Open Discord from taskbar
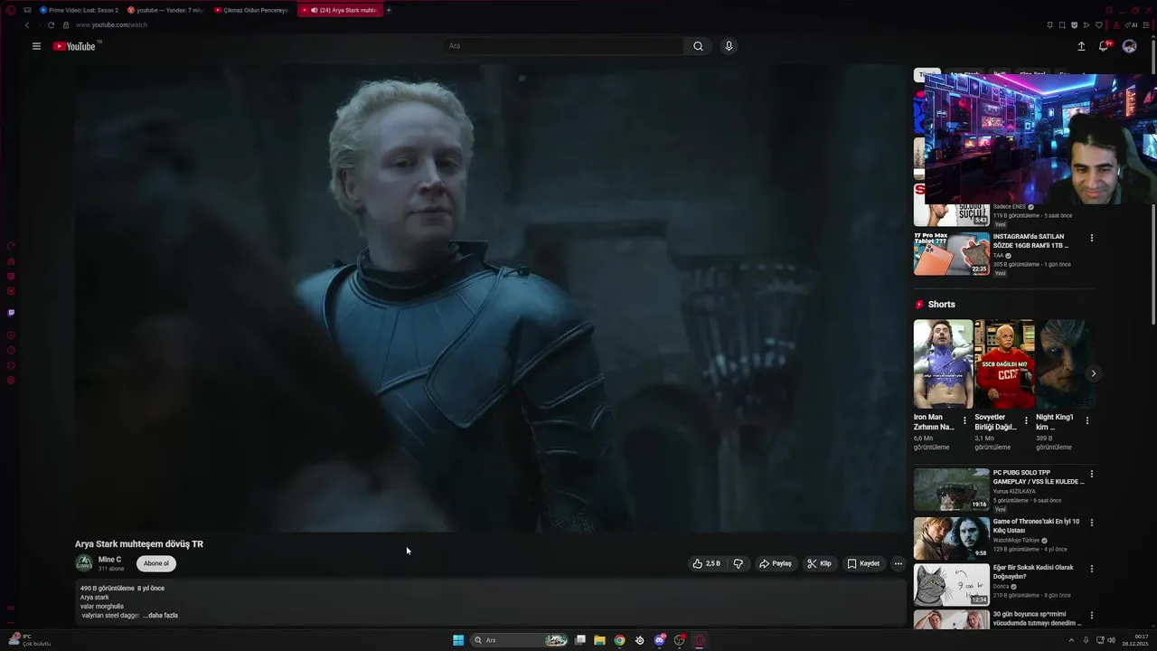Screen dimensions: 1157x651 click(660, 640)
